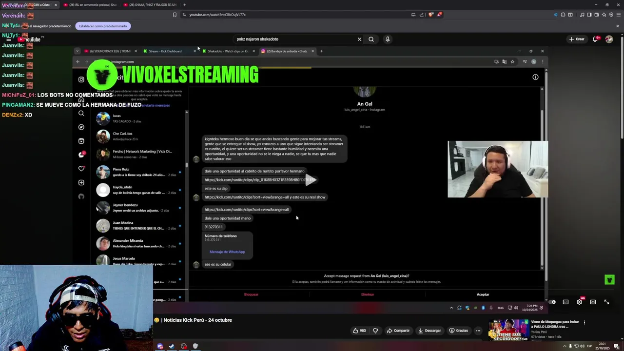Open YouTube notifications bell

click(x=595, y=39)
